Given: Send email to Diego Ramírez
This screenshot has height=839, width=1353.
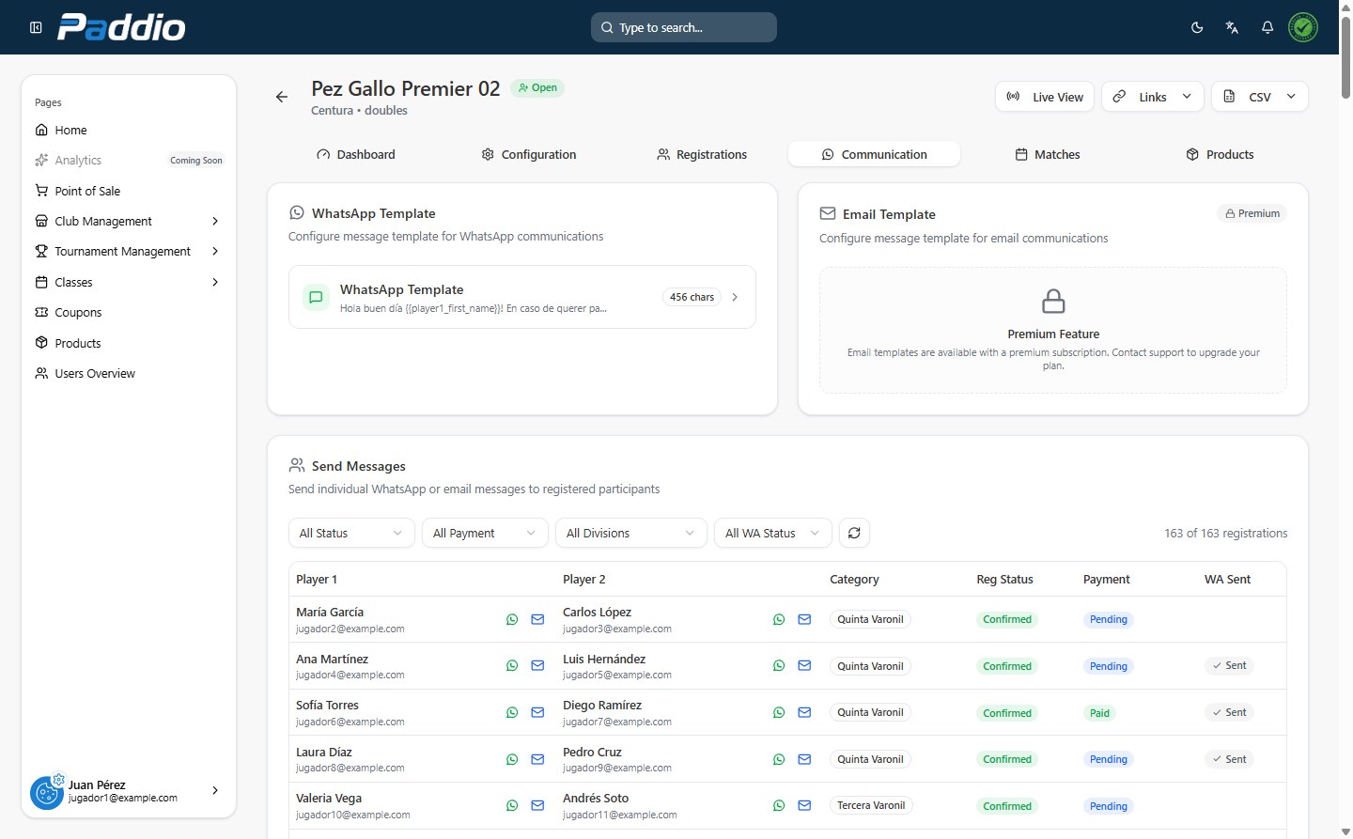Looking at the screenshot, I should point(804,712).
